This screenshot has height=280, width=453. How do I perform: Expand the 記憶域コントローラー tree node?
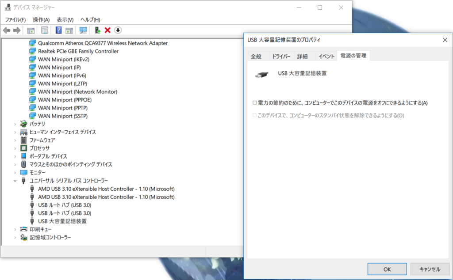[15, 237]
